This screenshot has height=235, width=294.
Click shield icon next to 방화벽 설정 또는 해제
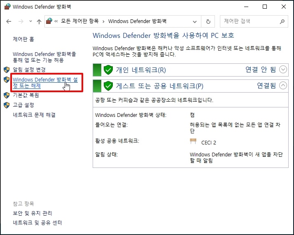pos(7,80)
